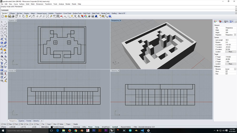Toggle Osnap in status bar

97,127
